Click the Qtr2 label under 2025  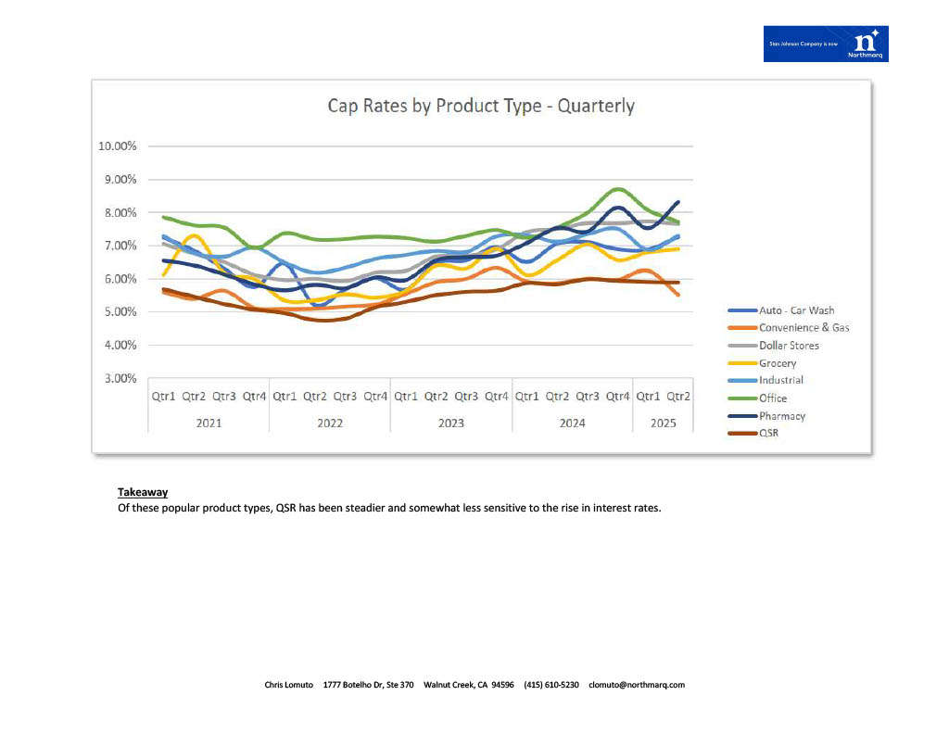pos(678,397)
